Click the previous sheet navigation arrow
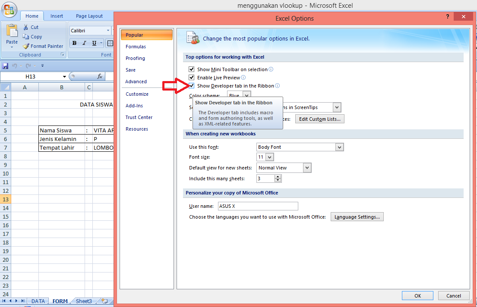Viewport: 477px width, 307px height. point(10,301)
